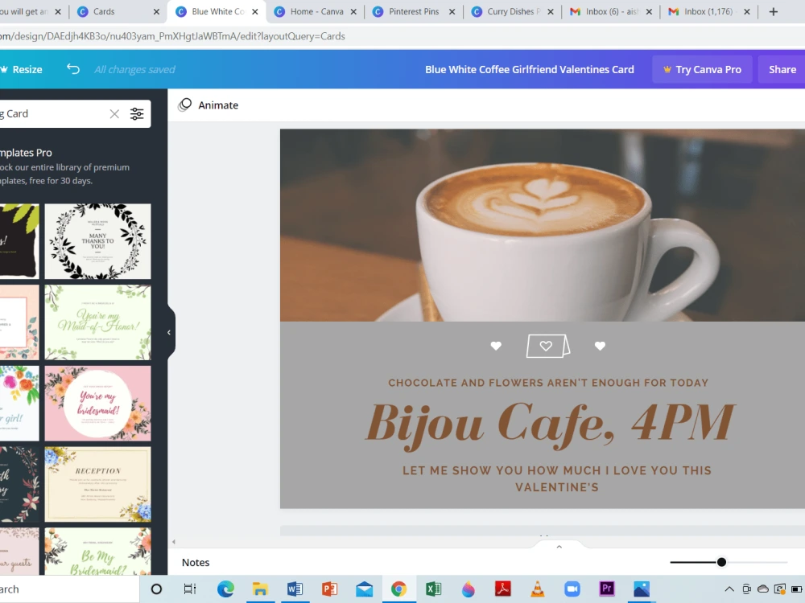Collapse the templates sidebar panel

tap(169, 331)
